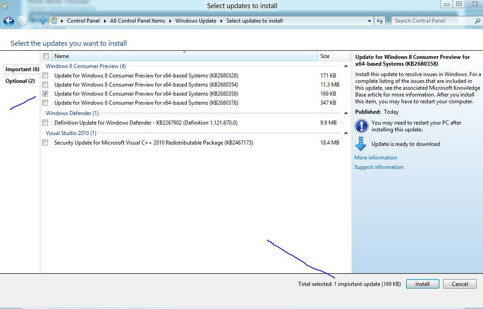Image resolution: width=483 pixels, height=309 pixels.
Task: Switch to the Optional (2) tab
Action: point(20,81)
